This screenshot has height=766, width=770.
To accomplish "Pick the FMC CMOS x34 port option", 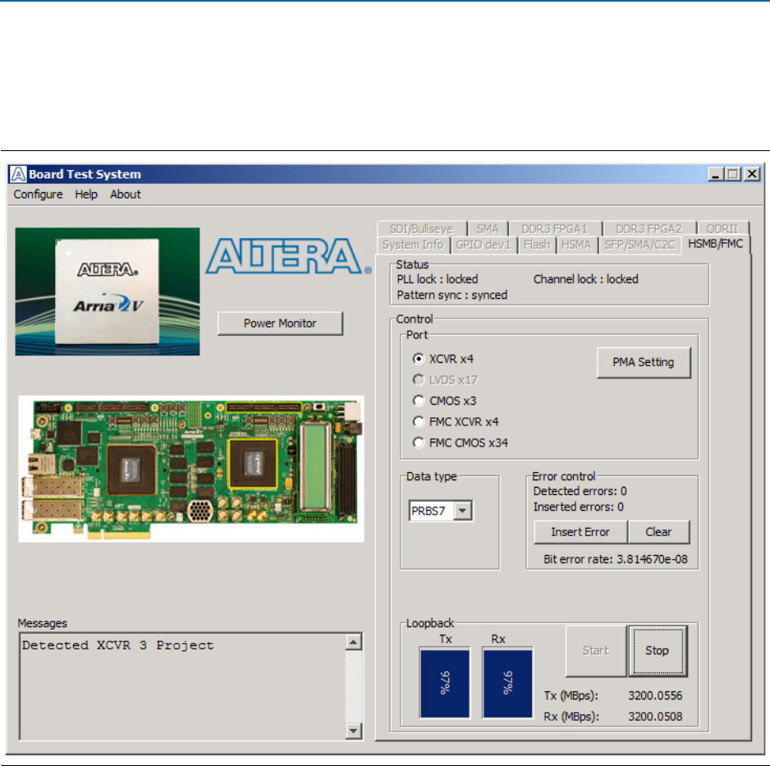I will click(419, 443).
